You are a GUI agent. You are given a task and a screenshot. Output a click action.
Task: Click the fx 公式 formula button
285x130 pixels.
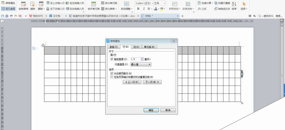click(202, 9)
